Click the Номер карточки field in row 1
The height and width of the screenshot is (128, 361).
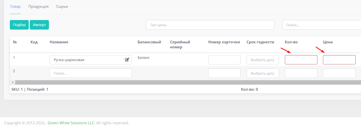click(x=224, y=60)
